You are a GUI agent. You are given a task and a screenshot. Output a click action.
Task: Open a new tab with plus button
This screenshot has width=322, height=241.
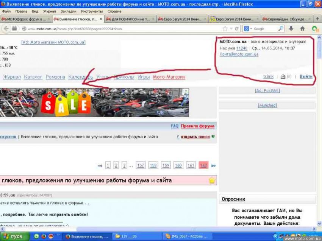(x=317, y=19)
